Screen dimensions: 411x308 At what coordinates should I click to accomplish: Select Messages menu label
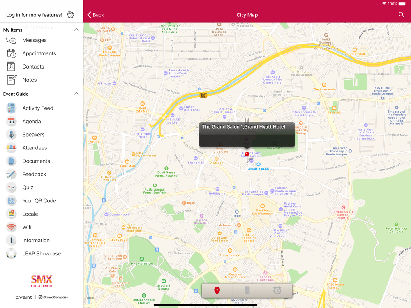tap(35, 40)
